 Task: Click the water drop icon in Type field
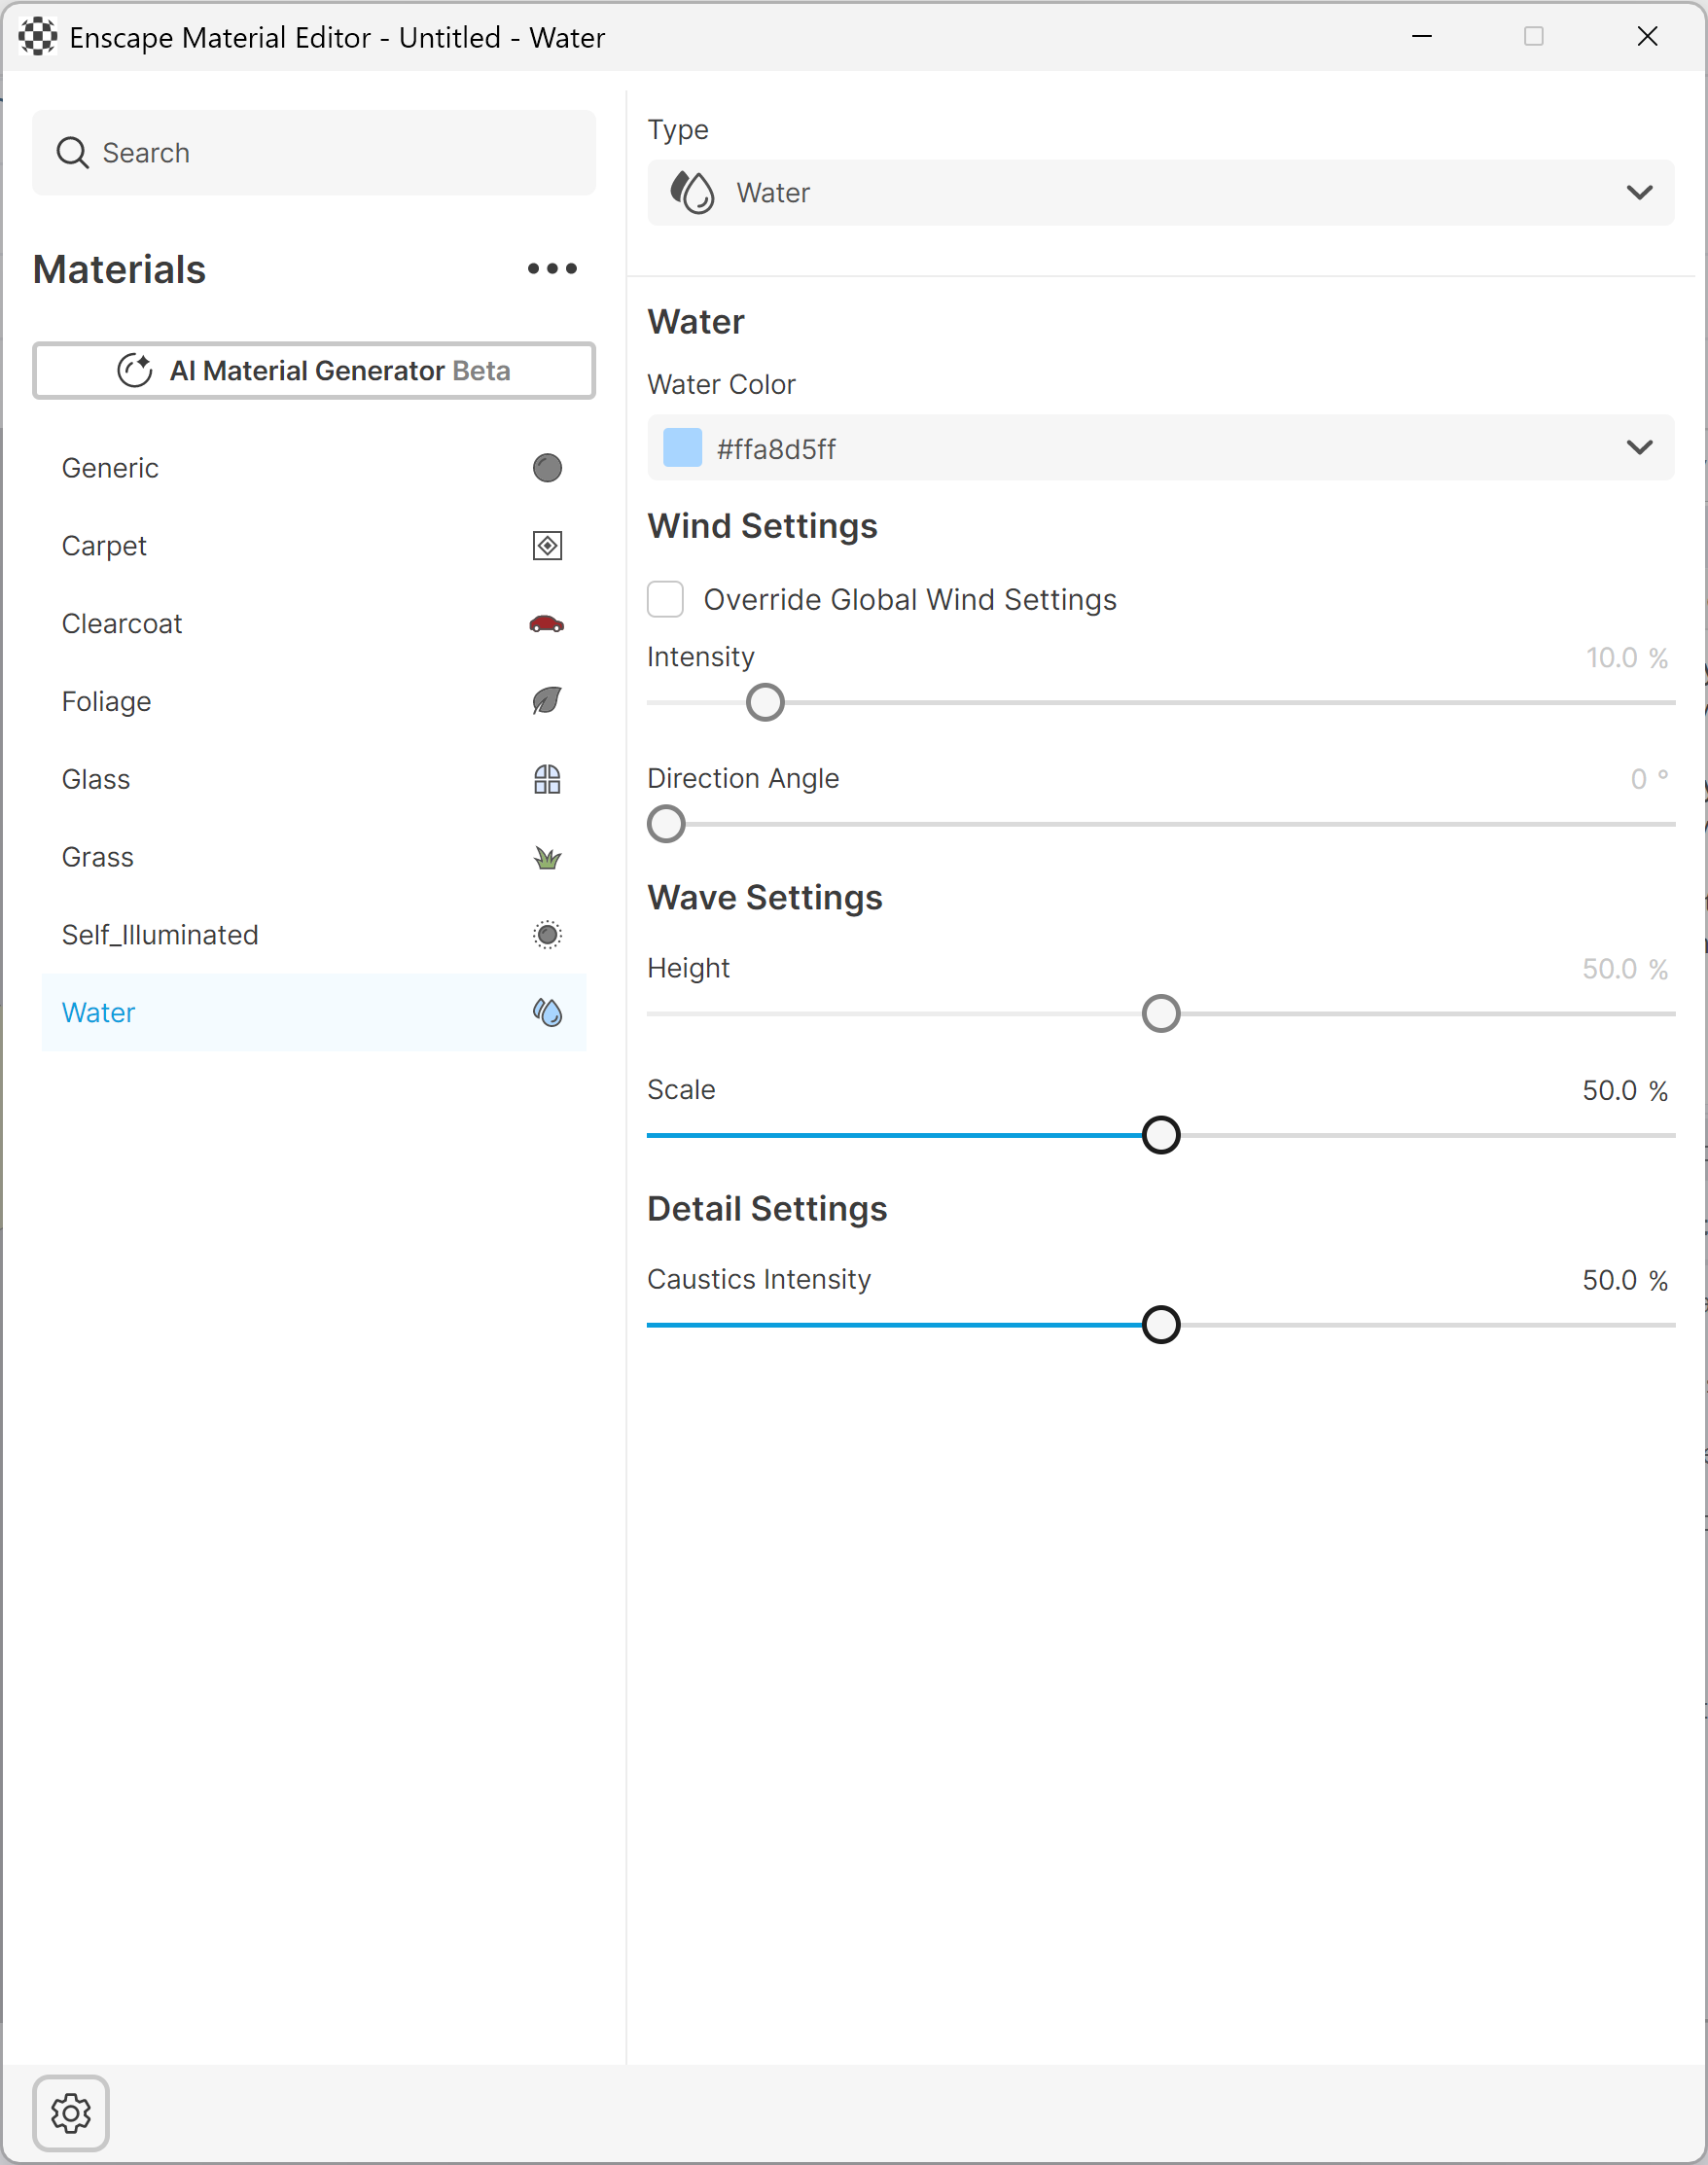(x=692, y=192)
